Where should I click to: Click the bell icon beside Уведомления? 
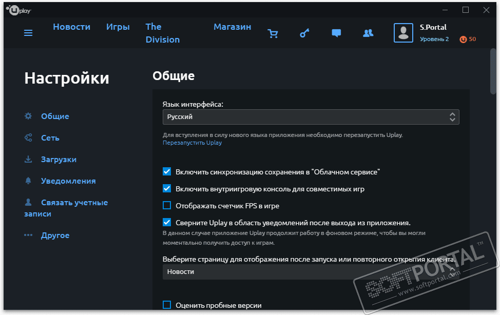point(28,181)
